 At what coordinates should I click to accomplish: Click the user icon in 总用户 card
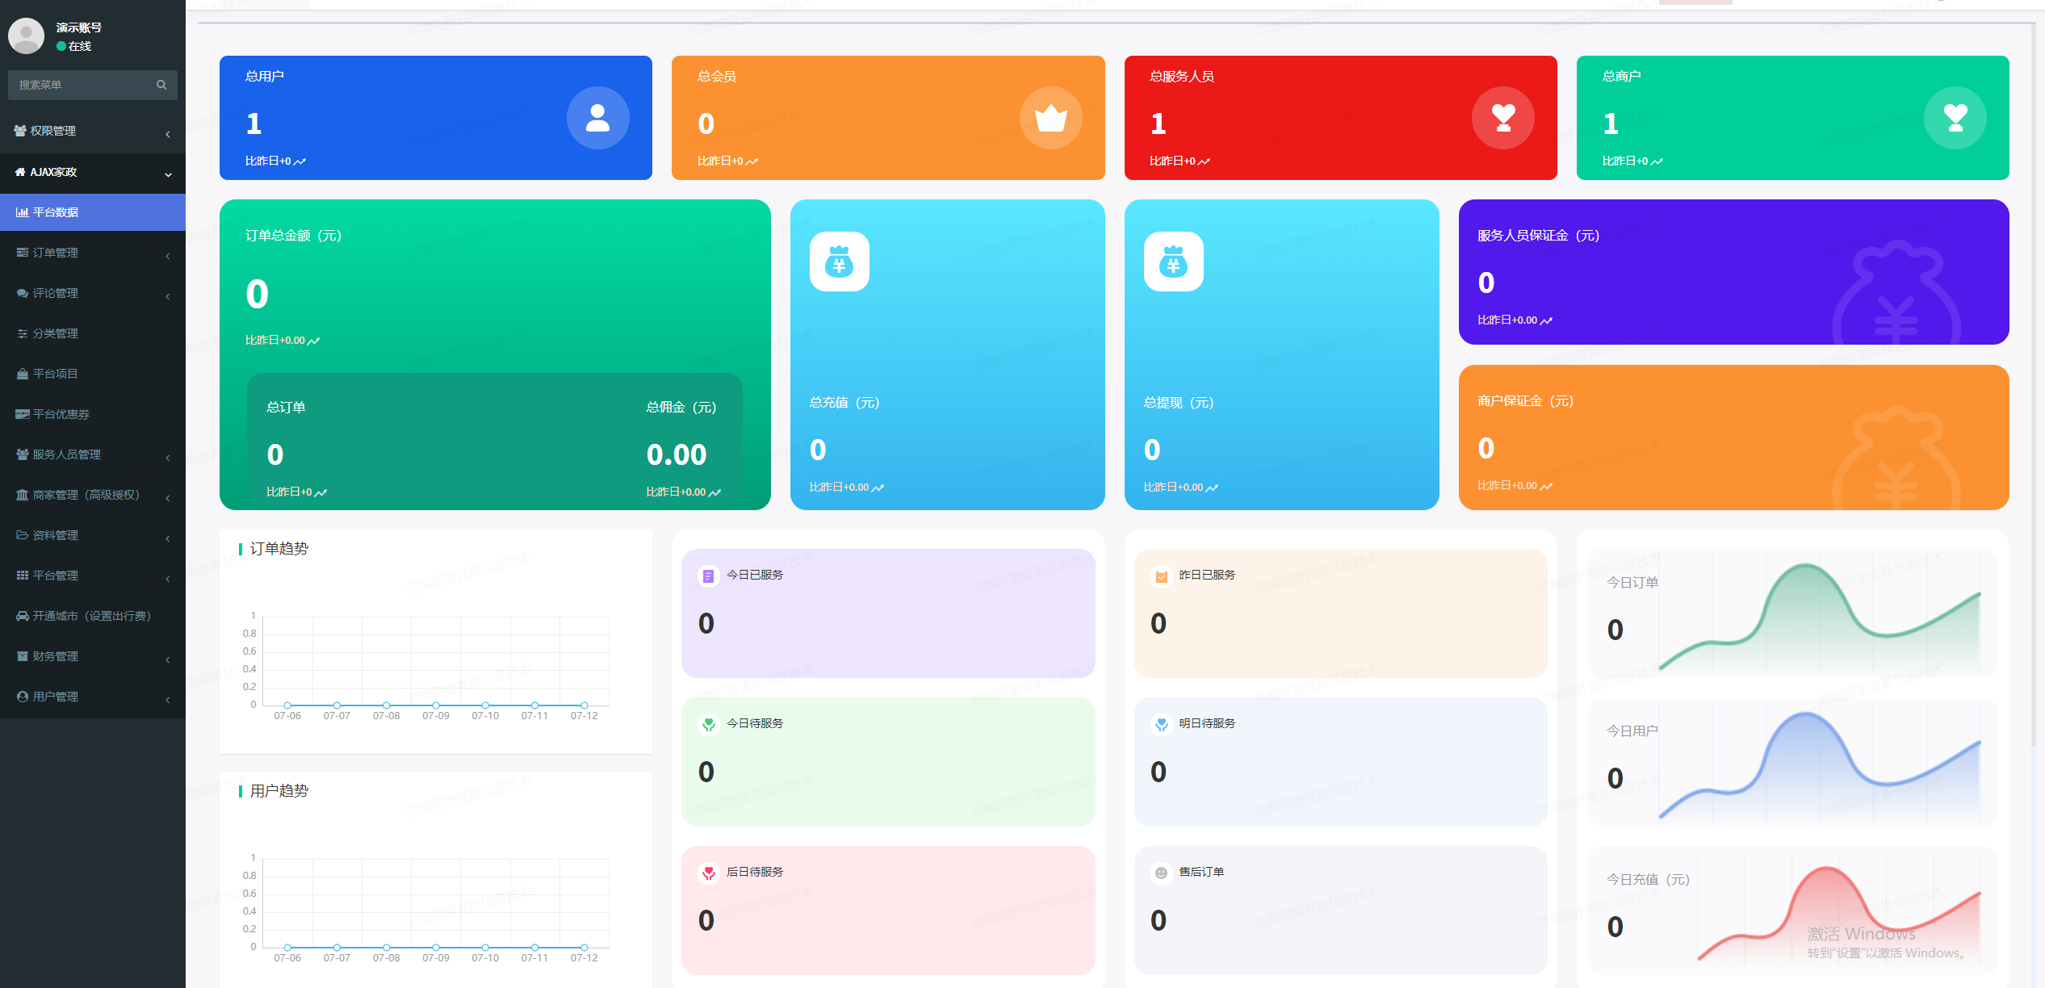pyautogui.click(x=597, y=118)
